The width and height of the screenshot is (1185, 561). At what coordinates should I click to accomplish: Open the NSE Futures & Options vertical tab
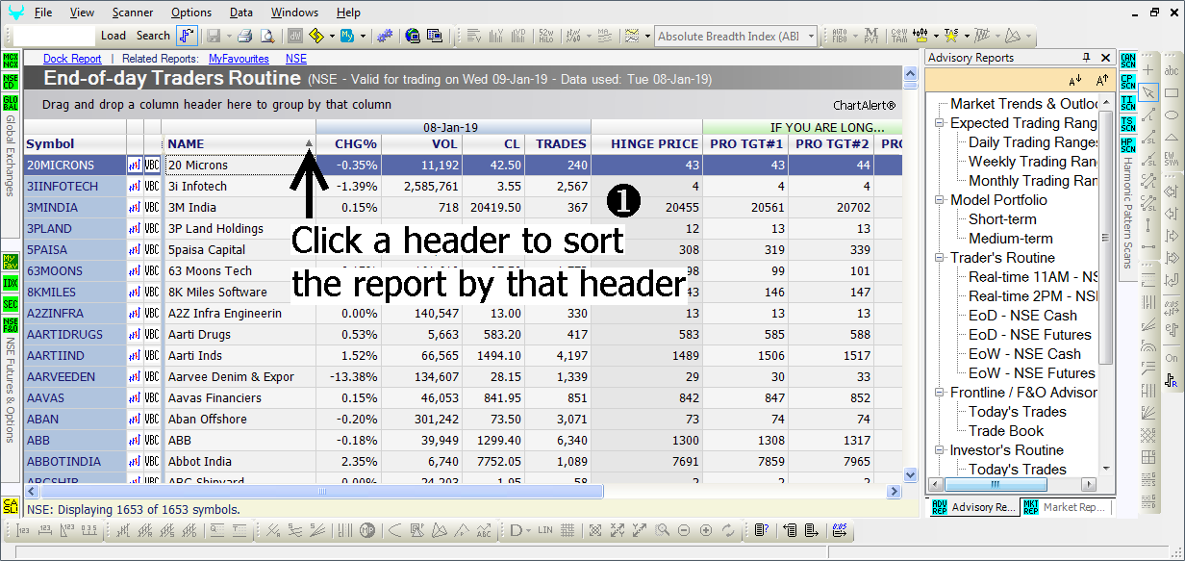pos(11,390)
